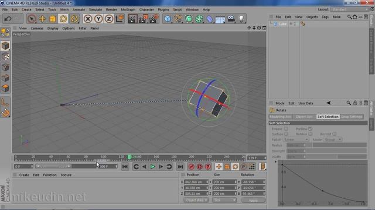Viewport: 375px width, 210px height.
Task: Toggle parameter keyframing P icon
Action: click(244, 167)
